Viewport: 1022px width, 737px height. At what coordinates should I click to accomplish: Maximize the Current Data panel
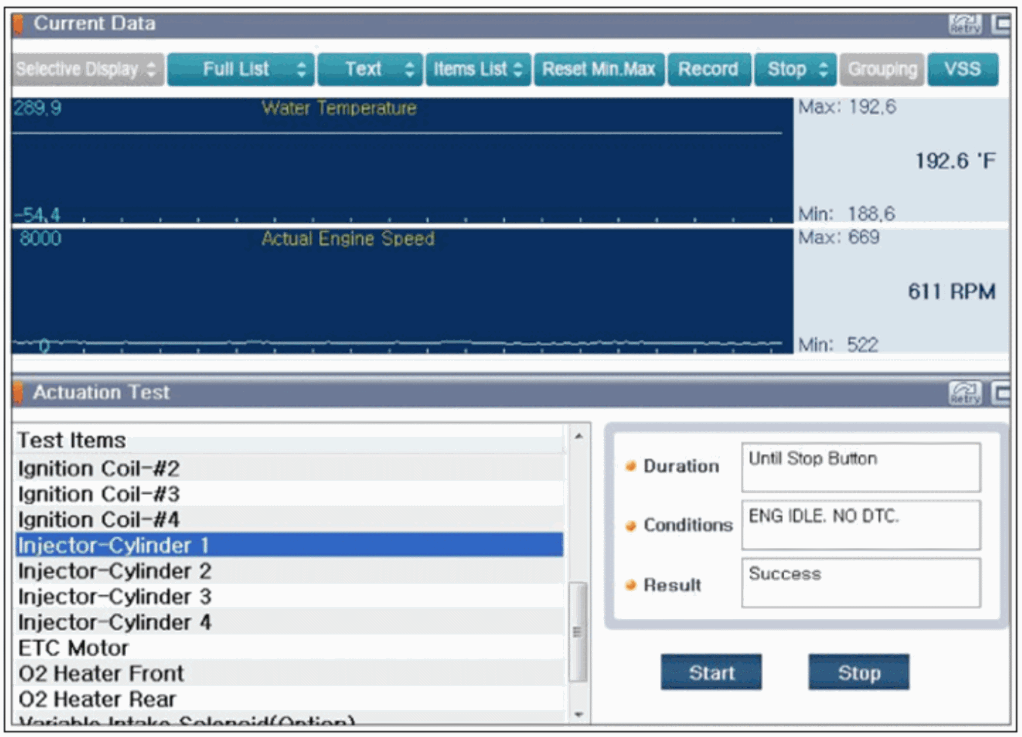[1002, 24]
